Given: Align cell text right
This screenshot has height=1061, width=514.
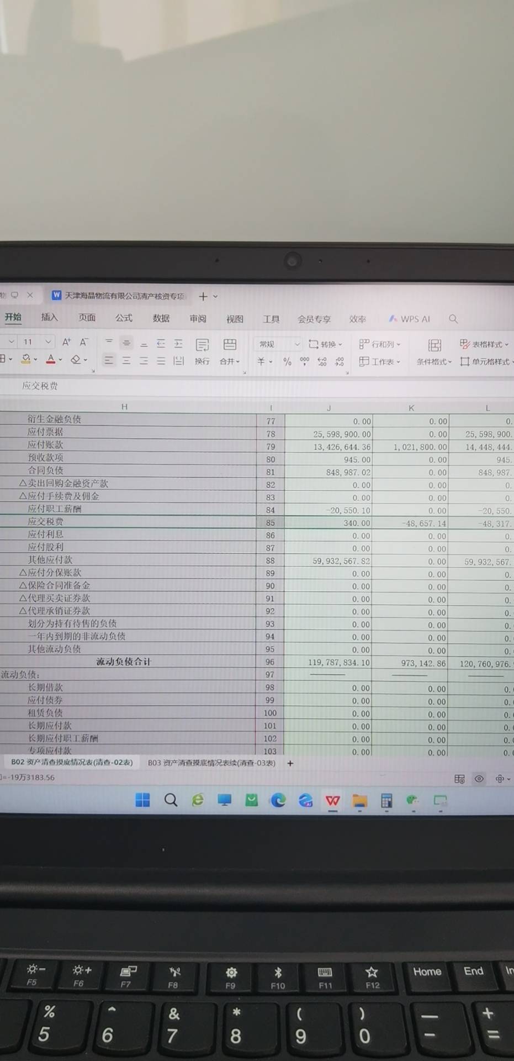Looking at the screenshot, I should tap(144, 361).
